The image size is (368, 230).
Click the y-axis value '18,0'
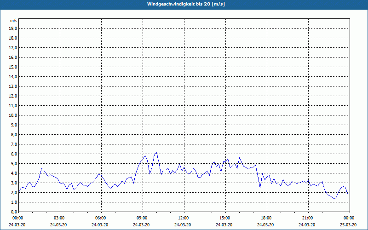point(13,38)
